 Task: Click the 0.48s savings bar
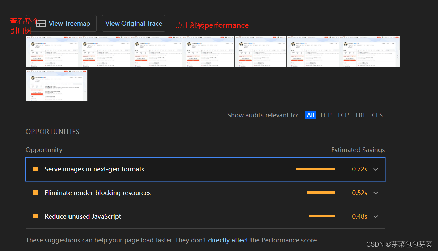pyautogui.click(x=322, y=216)
